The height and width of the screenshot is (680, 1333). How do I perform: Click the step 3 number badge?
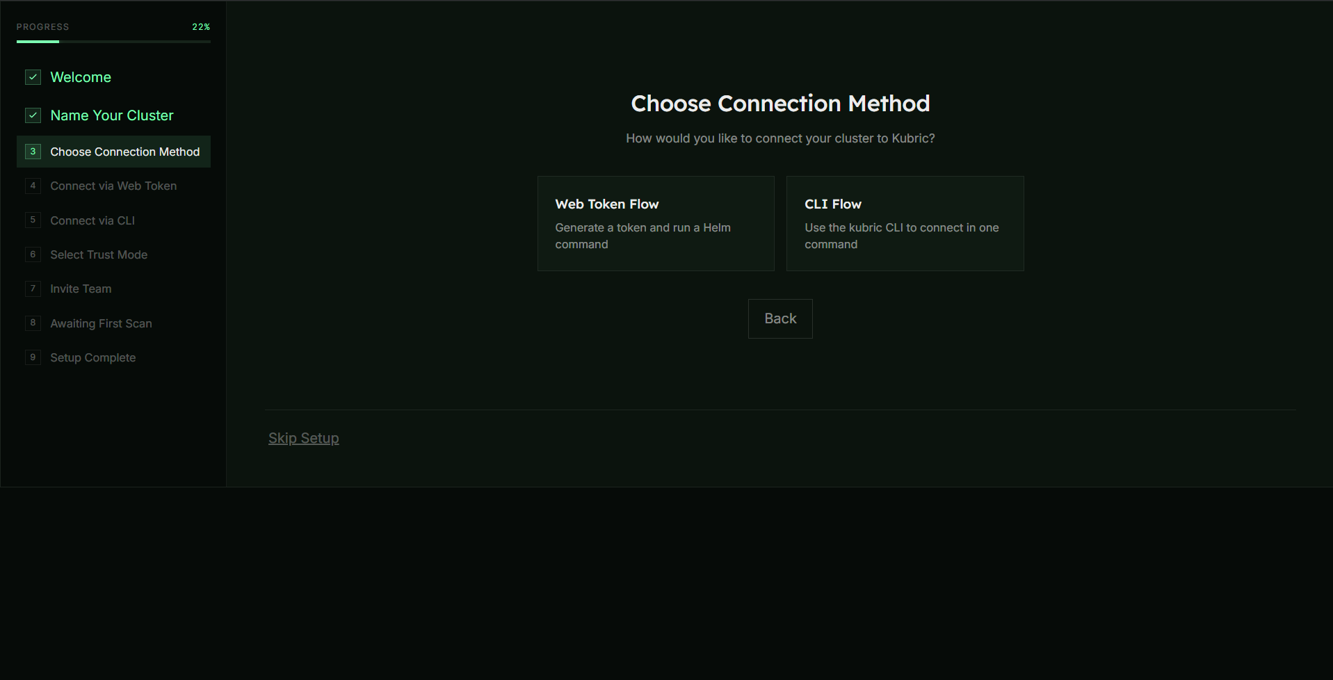tap(33, 152)
